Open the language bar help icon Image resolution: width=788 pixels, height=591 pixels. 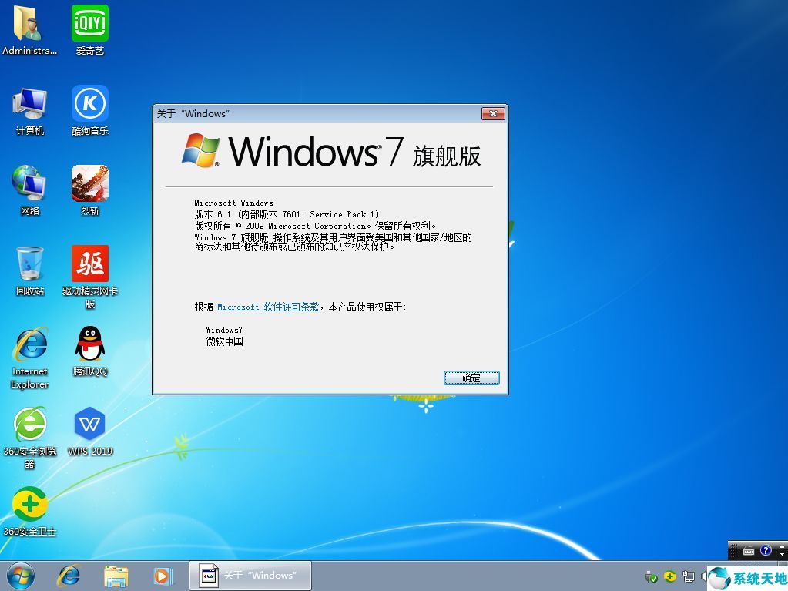pos(766,550)
